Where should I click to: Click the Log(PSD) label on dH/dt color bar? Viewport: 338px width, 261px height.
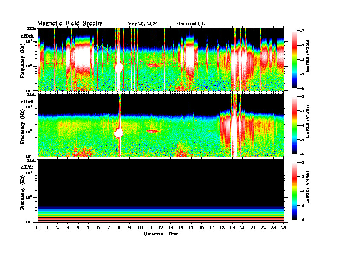pyautogui.click(x=308, y=56)
